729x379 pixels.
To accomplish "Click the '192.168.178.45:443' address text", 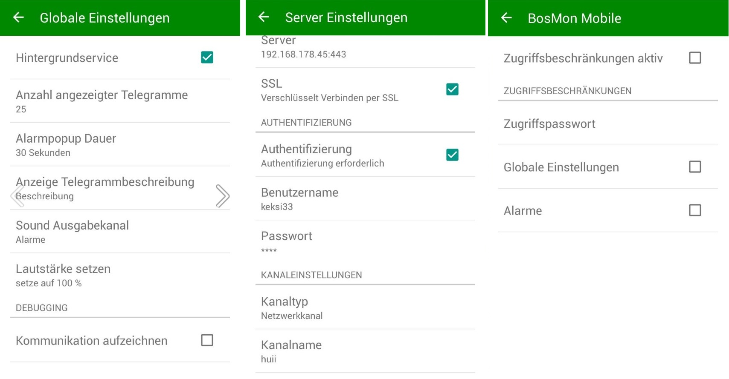I will (304, 54).
